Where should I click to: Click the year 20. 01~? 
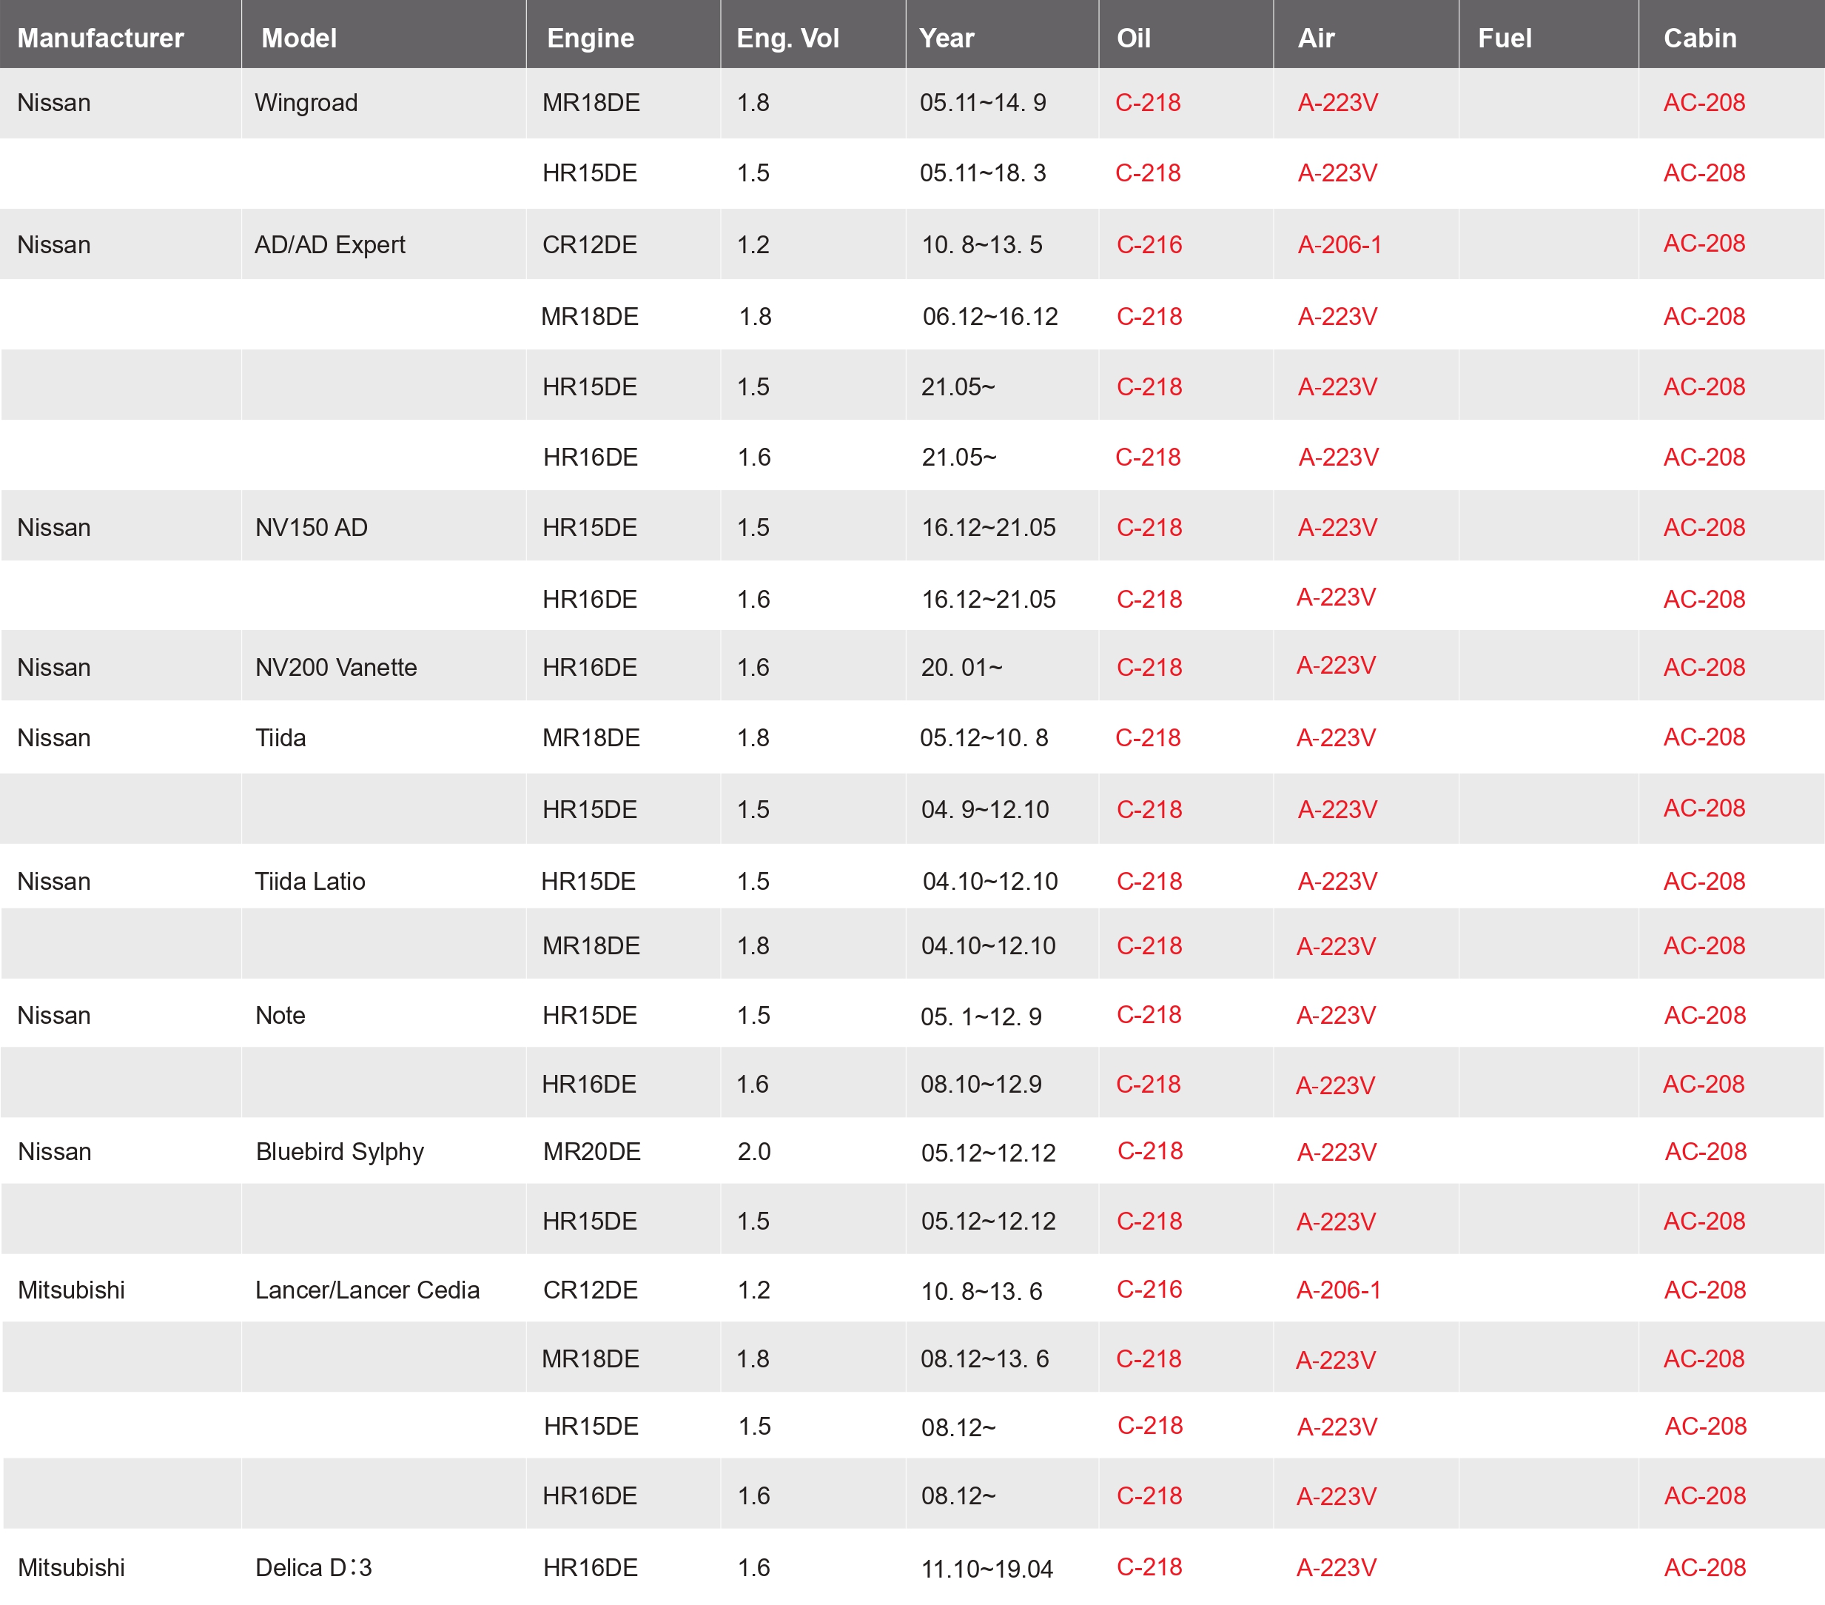tap(963, 667)
